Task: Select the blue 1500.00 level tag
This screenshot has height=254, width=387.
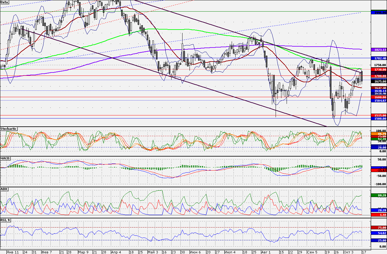Action: (378, 118)
